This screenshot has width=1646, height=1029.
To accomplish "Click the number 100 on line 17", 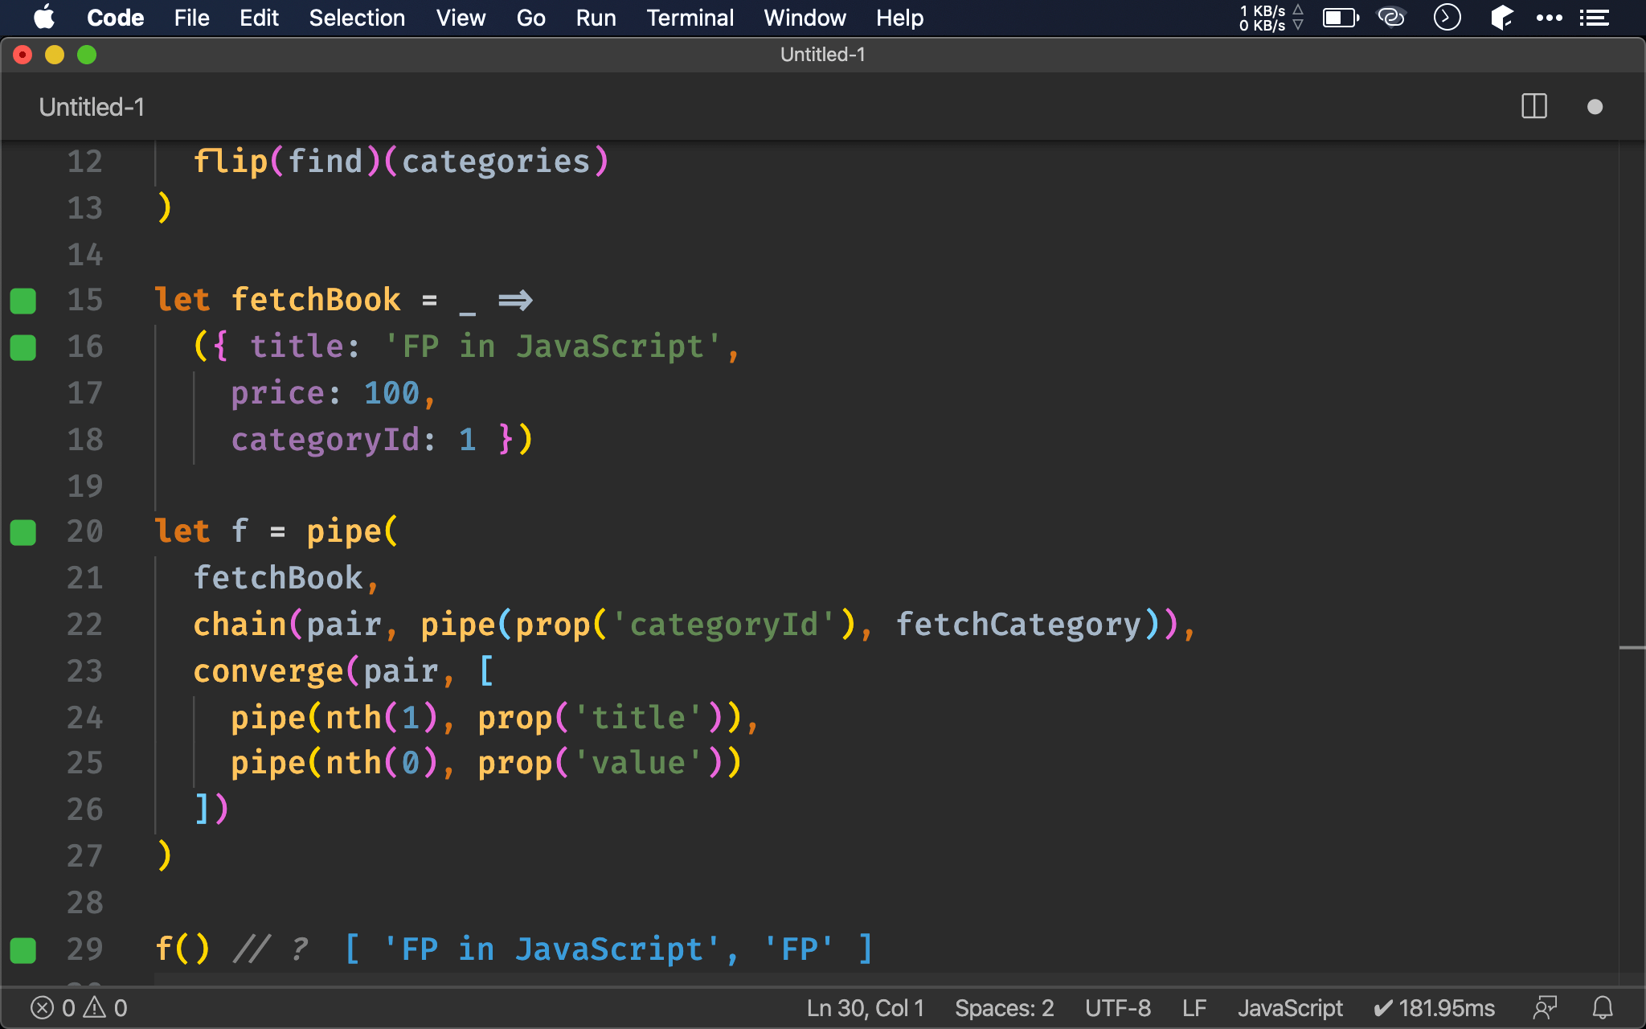I will coord(392,393).
